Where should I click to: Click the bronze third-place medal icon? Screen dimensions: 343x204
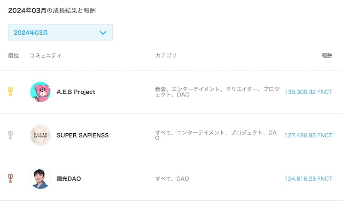(10, 179)
